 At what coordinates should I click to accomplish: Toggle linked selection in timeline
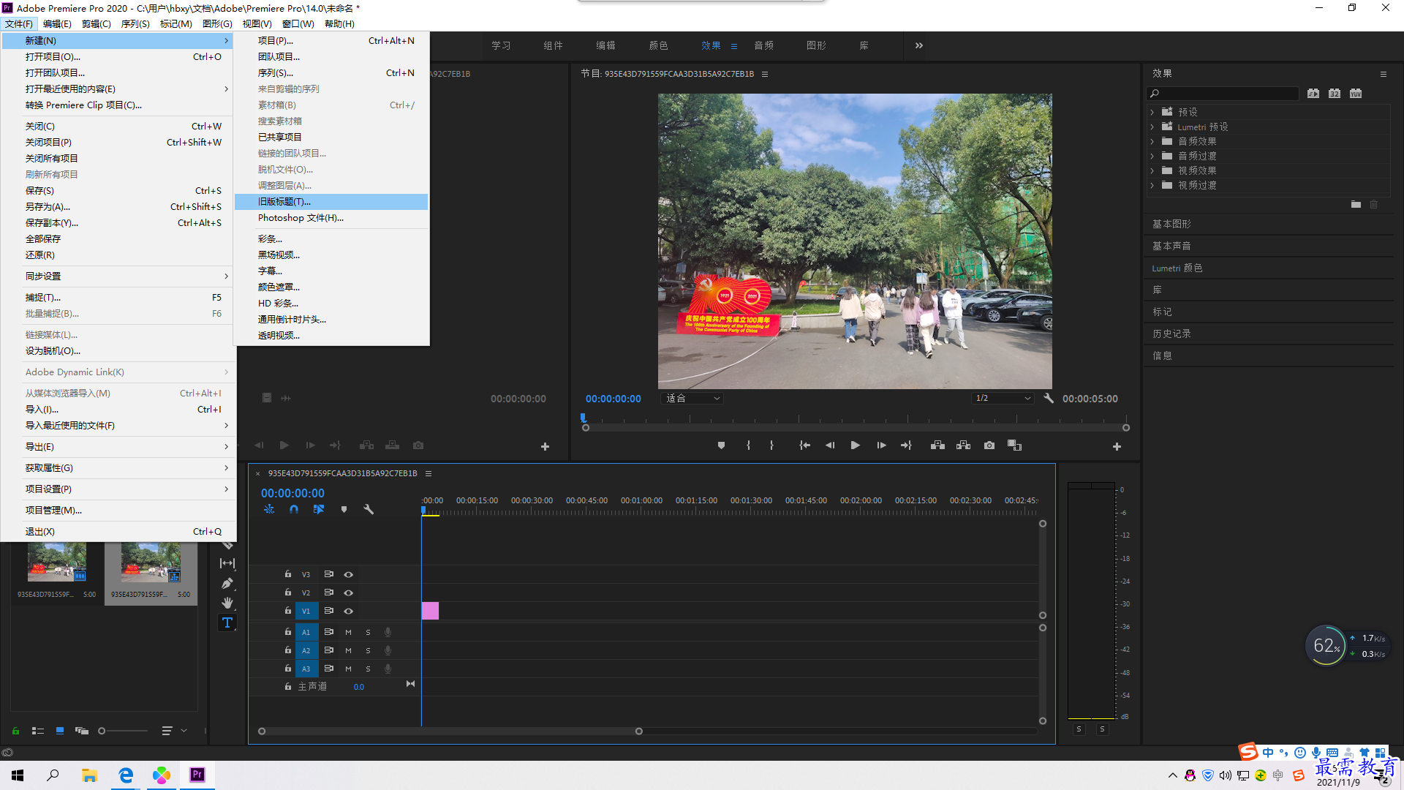click(319, 509)
